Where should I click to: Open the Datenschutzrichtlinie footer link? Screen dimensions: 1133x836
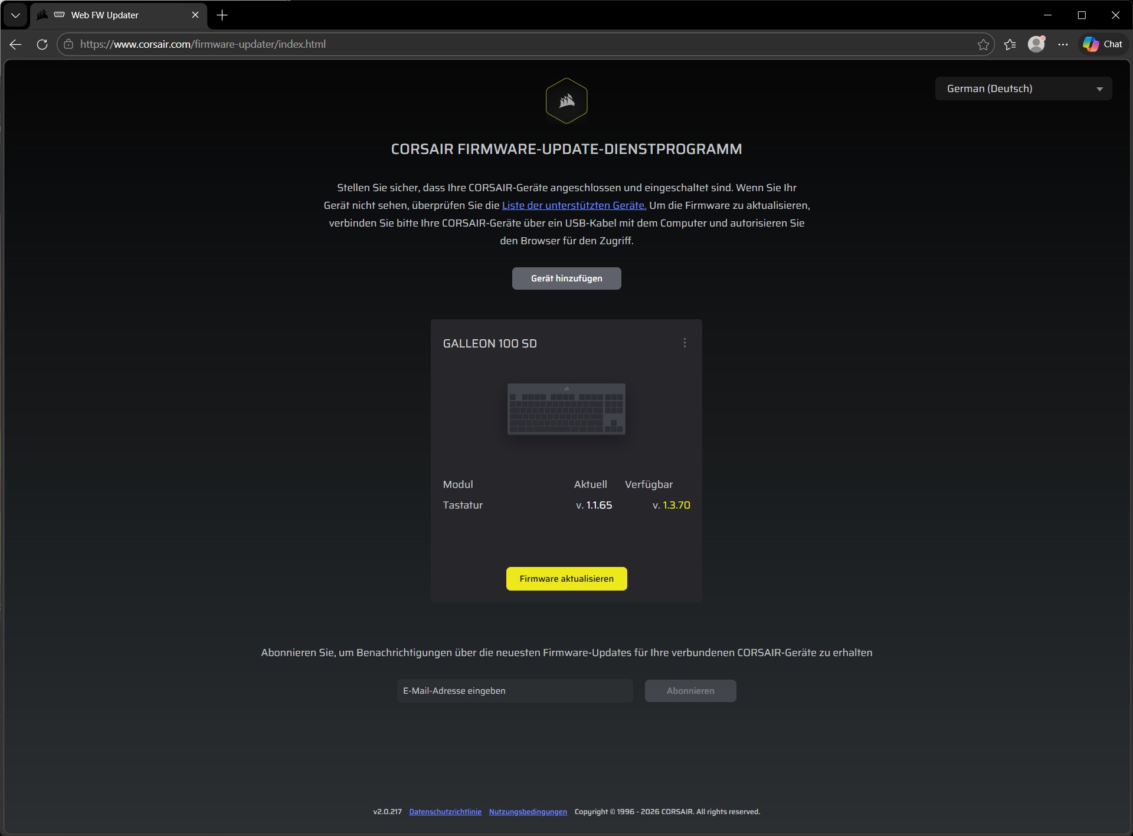point(445,812)
